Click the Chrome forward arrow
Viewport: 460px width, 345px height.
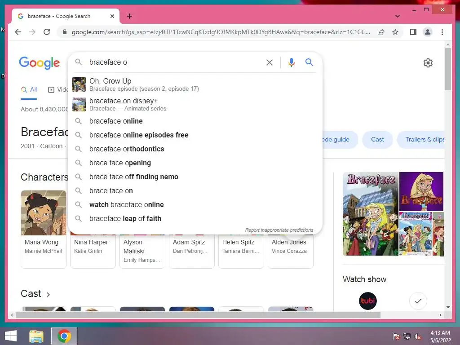[x=32, y=32]
